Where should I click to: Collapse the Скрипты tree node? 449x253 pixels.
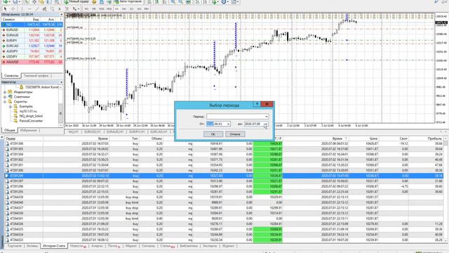(x=5, y=101)
